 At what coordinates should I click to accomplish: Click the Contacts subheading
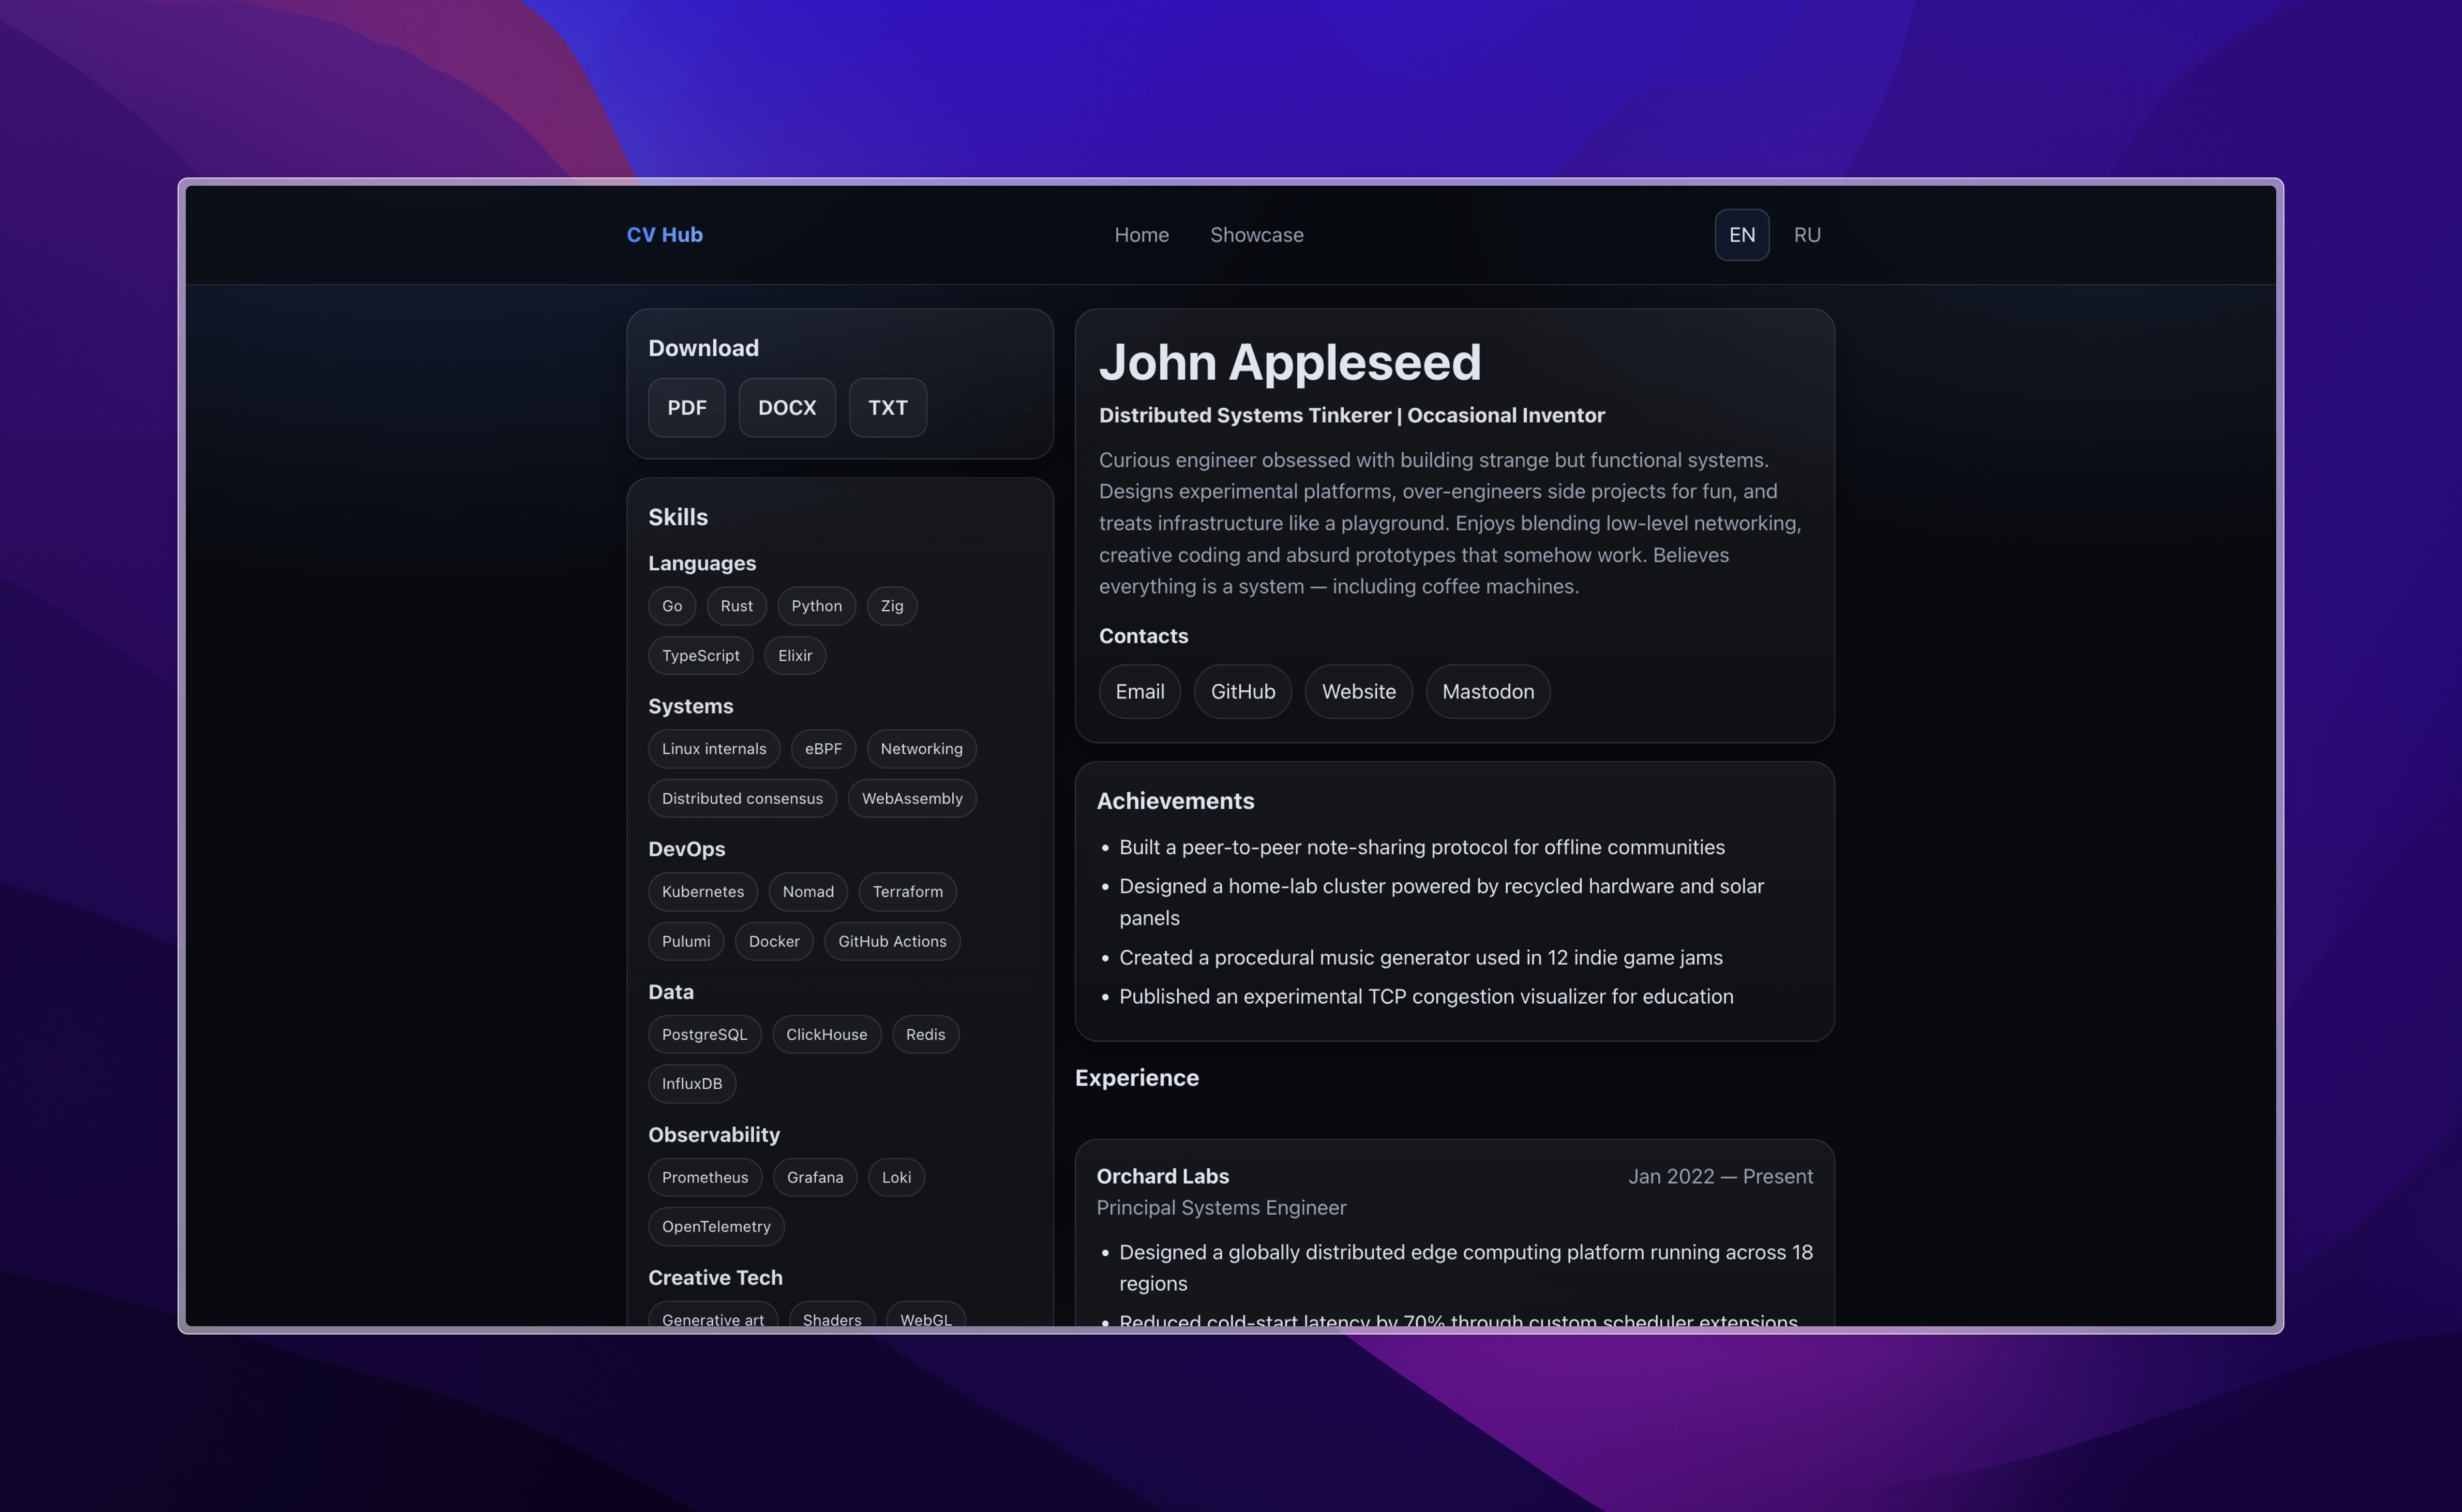pos(1143,637)
